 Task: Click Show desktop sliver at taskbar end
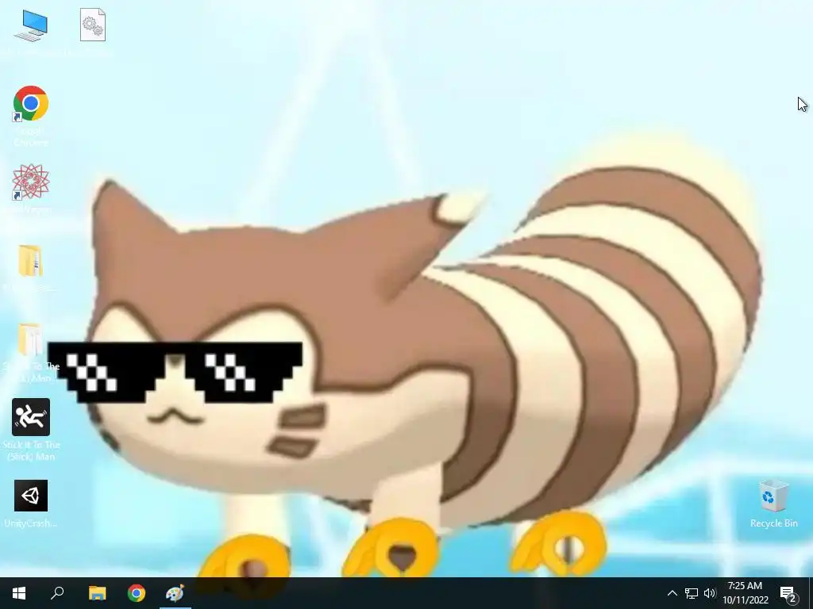coord(811,593)
